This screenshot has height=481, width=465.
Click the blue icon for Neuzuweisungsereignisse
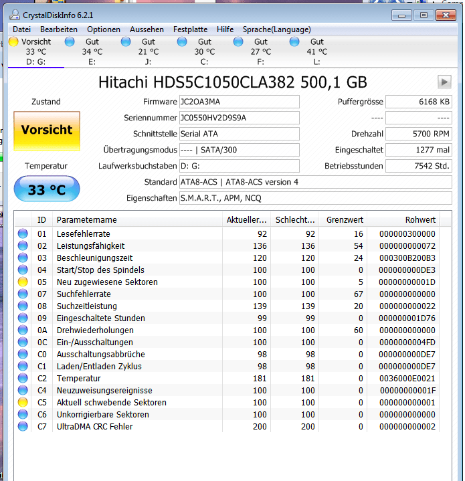(23, 390)
